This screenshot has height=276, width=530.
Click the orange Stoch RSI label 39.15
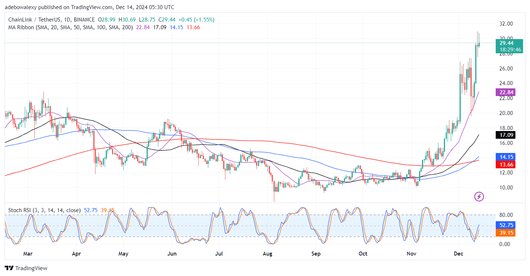point(506,232)
